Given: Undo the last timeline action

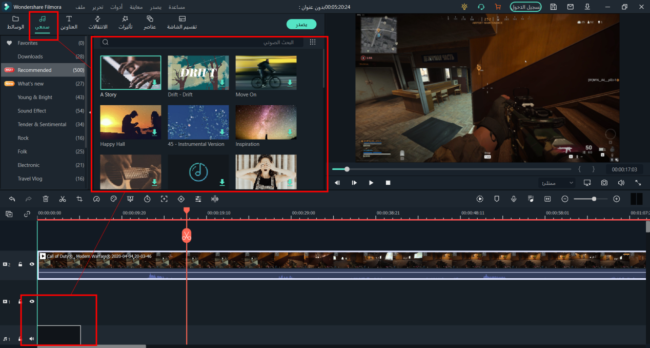Looking at the screenshot, I should click(x=12, y=199).
